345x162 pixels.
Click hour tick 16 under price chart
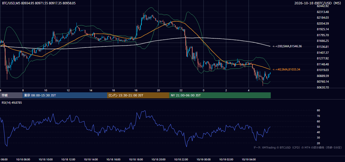coord(113,90)
